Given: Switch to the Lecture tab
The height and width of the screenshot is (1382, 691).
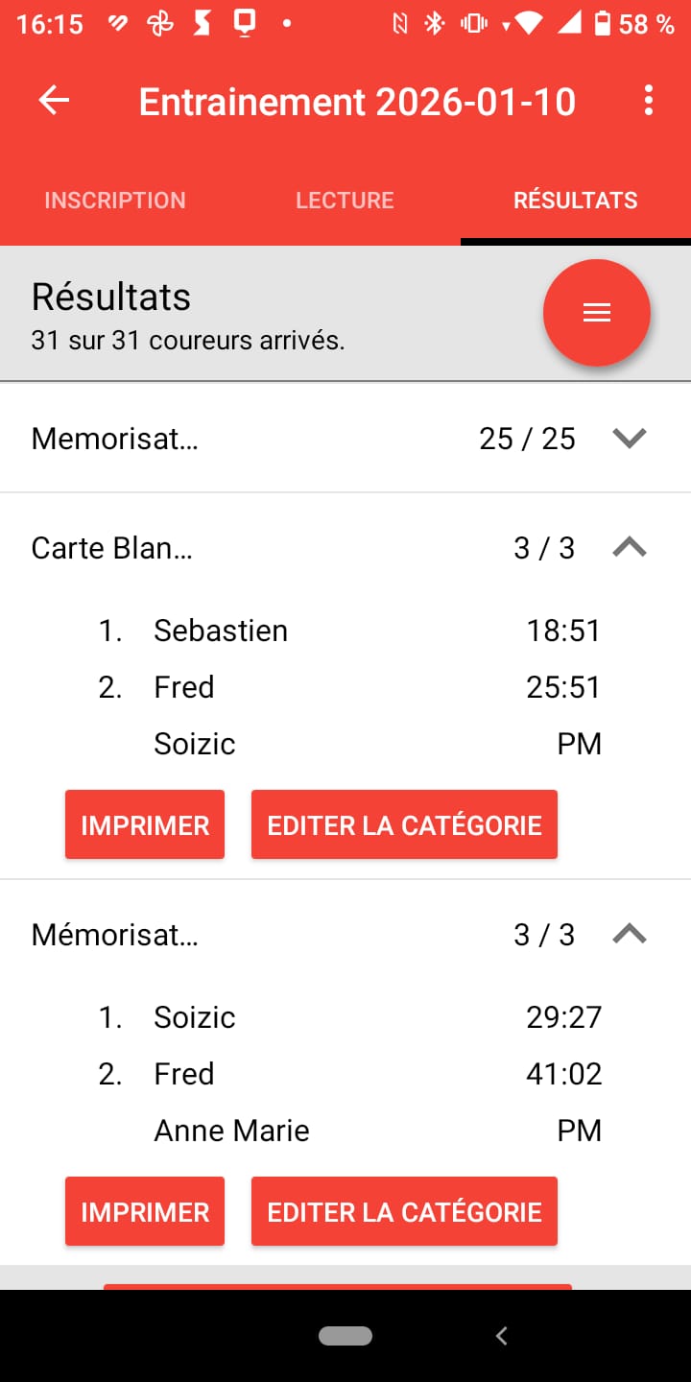Looking at the screenshot, I should pos(345,201).
